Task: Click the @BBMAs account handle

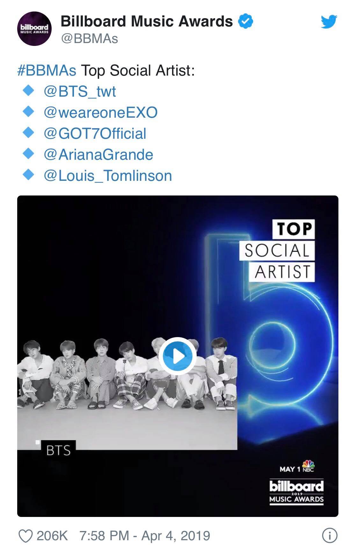Action: (89, 39)
